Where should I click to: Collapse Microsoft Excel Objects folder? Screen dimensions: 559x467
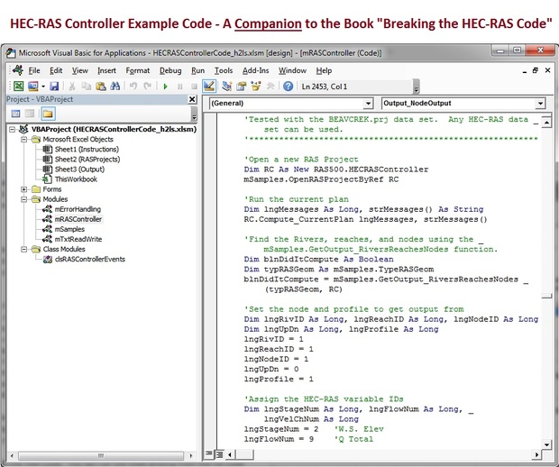coord(23,140)
